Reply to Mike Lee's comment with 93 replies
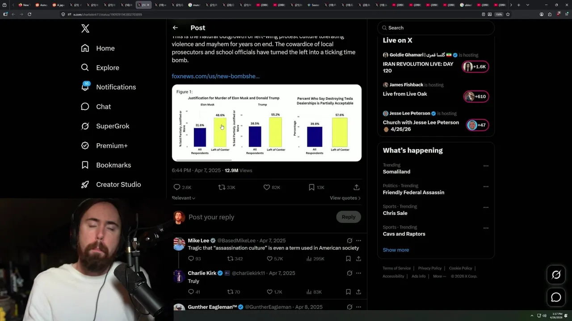The width and height of the screenshot is (572, 321). 194,259
